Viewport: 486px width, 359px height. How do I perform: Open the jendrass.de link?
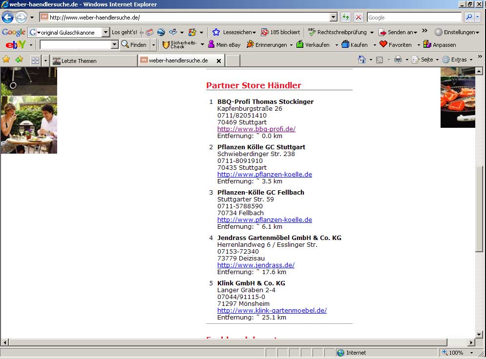tap(256, 265)
